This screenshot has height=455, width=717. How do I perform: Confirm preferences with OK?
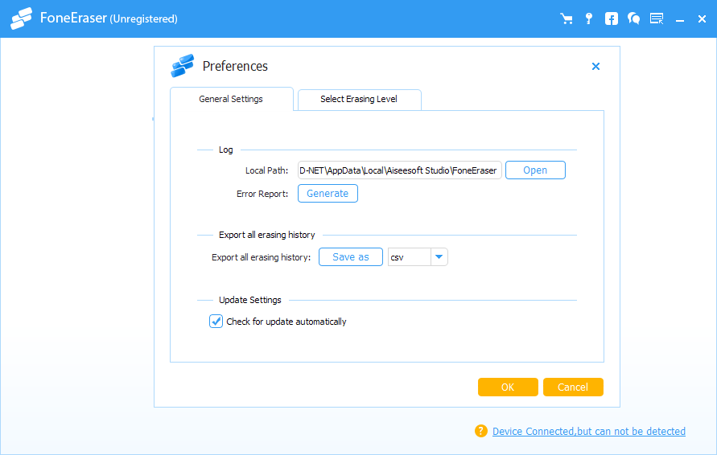508,387
